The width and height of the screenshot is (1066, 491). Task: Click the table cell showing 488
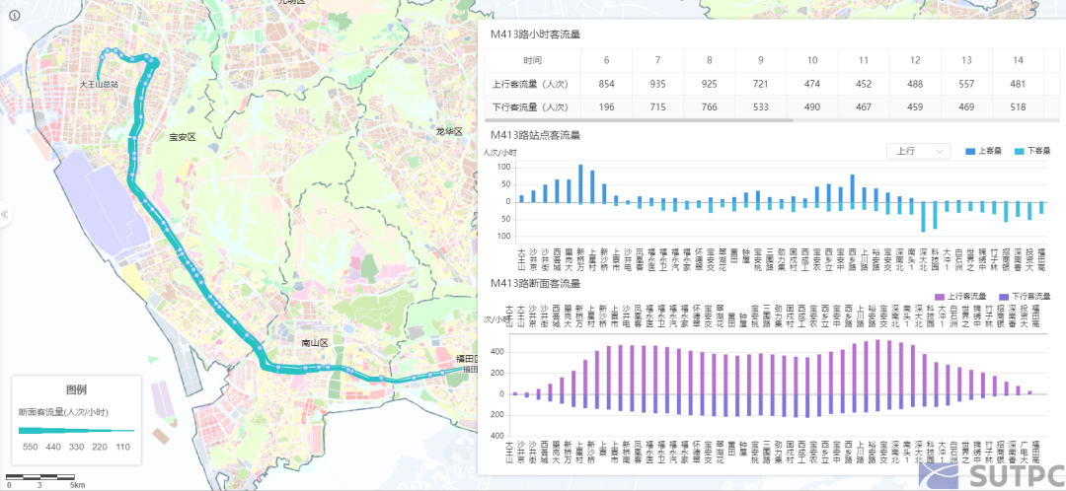(x=915, y=84)
